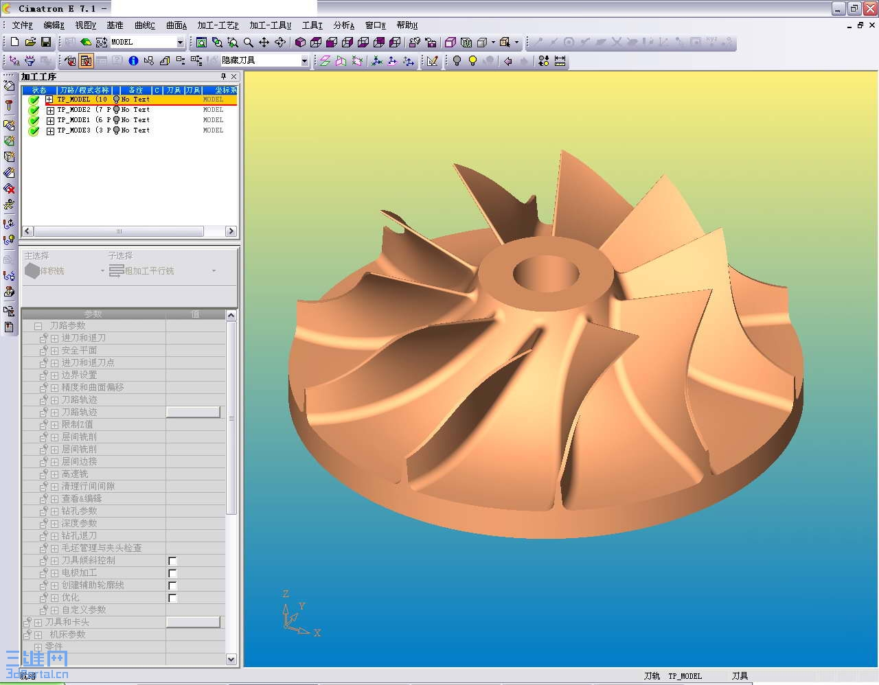Image resolution: width=879 pixels, height=685 pixels.
Task: Open the 隐藏刀具 dropdown
Action: click(304, 61)
